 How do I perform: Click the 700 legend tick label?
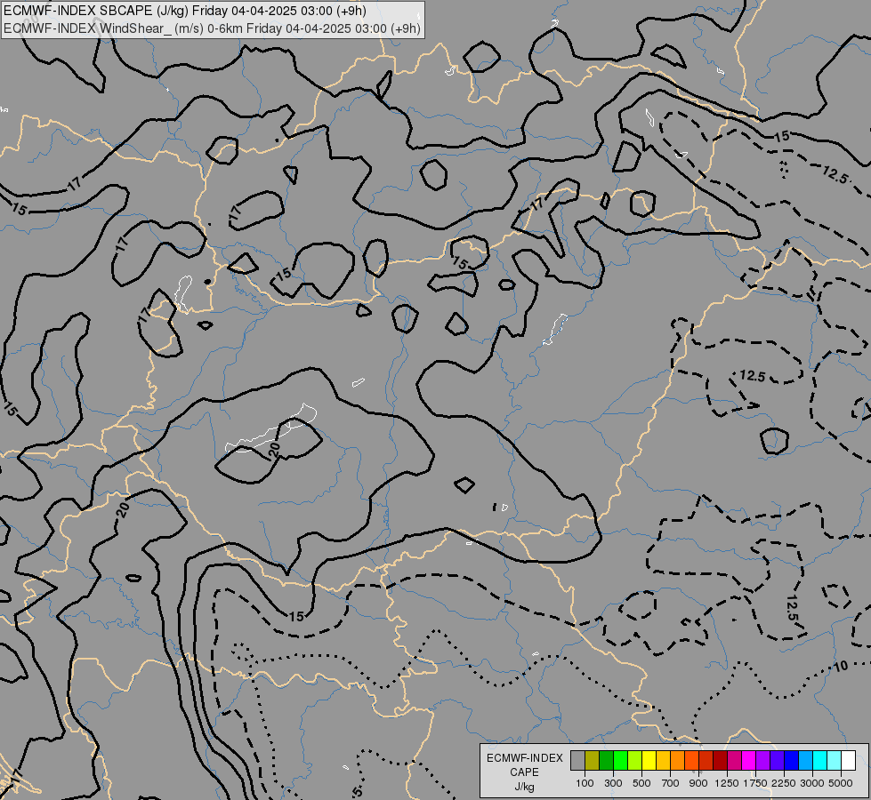(671, 783)
